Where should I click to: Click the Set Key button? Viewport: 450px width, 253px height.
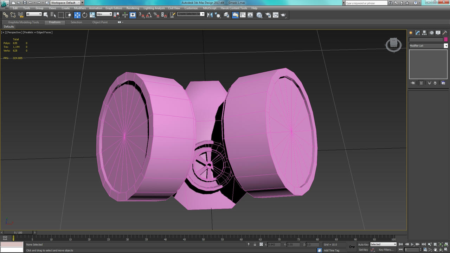363,250
